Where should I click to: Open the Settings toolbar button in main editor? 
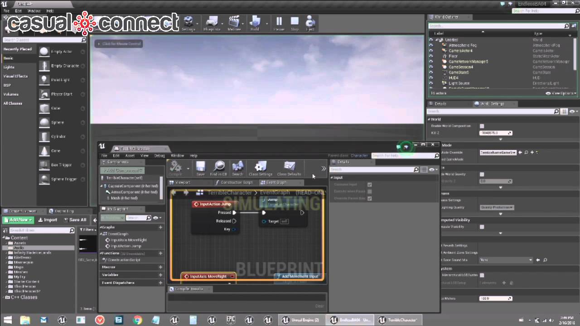tap(188, 23)
